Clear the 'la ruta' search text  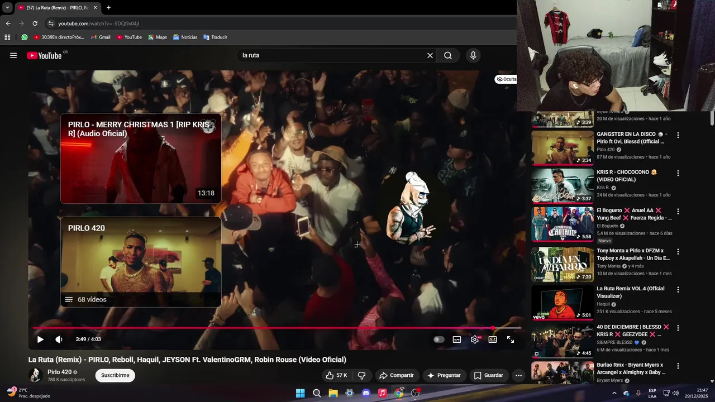430,55
